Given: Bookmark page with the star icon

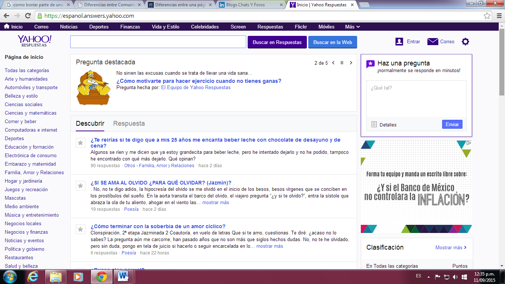Looking at the screenshot, I should point(487,16).
